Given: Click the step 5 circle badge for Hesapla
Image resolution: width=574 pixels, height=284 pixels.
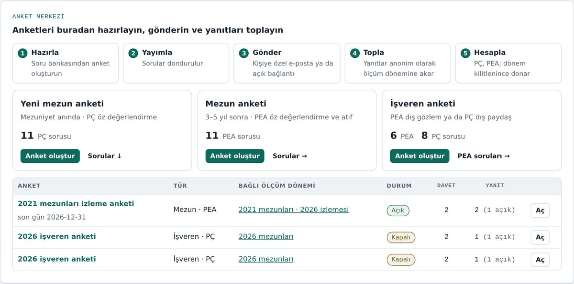Looking at the screenshot, I should [x=465, y=53].
